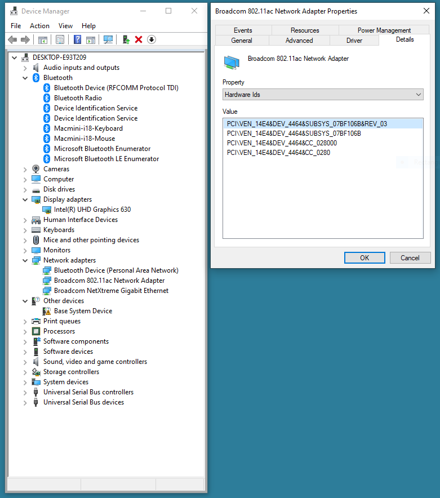The width and height of the screenshot is (440, 498).
Task: Click Scan for hardware changes monitor icon
Action: pos(108,39)
